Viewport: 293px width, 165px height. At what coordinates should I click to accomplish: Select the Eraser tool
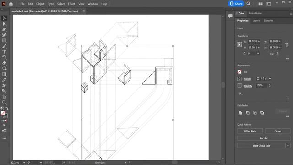click(4, 63)
